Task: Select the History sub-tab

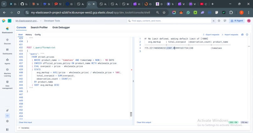Action: pos(29,35)
